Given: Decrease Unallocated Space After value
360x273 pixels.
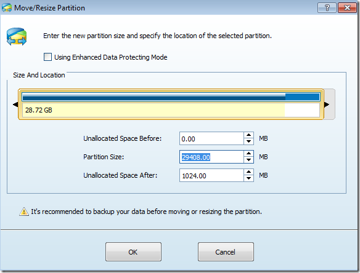Looking at the screenshot, I should pyautogui.click(x=248, y=178).
